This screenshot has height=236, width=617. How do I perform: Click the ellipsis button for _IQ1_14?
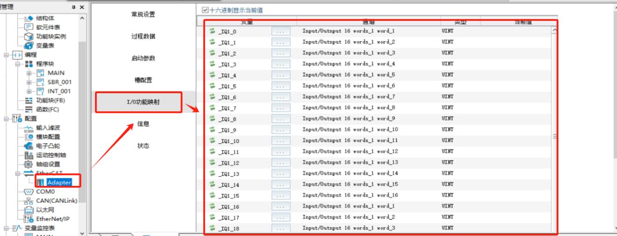point(280,184)
